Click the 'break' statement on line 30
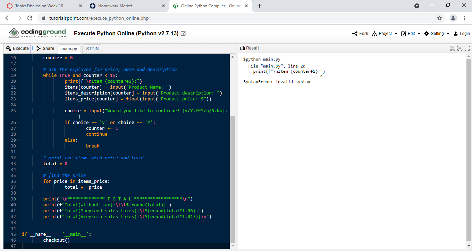This screenshot has width=472, height=251. point(93,146)
